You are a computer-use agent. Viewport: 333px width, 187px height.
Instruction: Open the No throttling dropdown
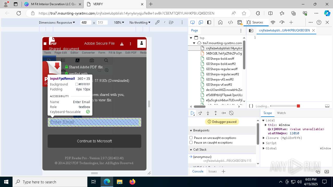140,23
